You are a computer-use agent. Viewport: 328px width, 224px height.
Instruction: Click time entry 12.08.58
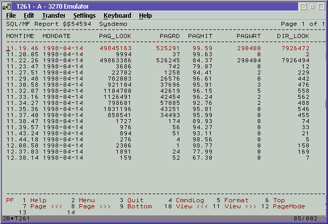[x=22, y=145]
